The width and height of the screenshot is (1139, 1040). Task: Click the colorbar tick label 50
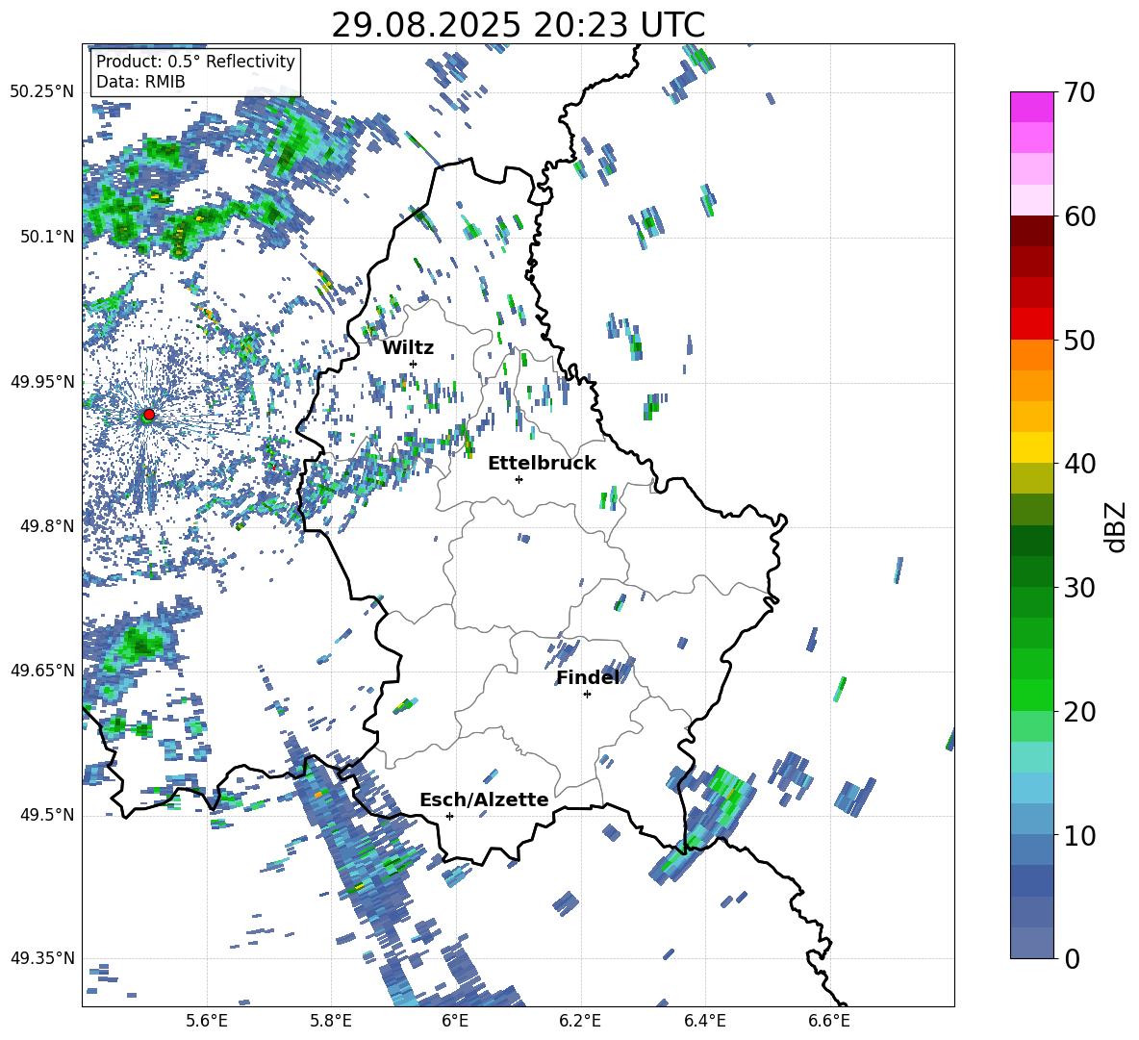1078,341
